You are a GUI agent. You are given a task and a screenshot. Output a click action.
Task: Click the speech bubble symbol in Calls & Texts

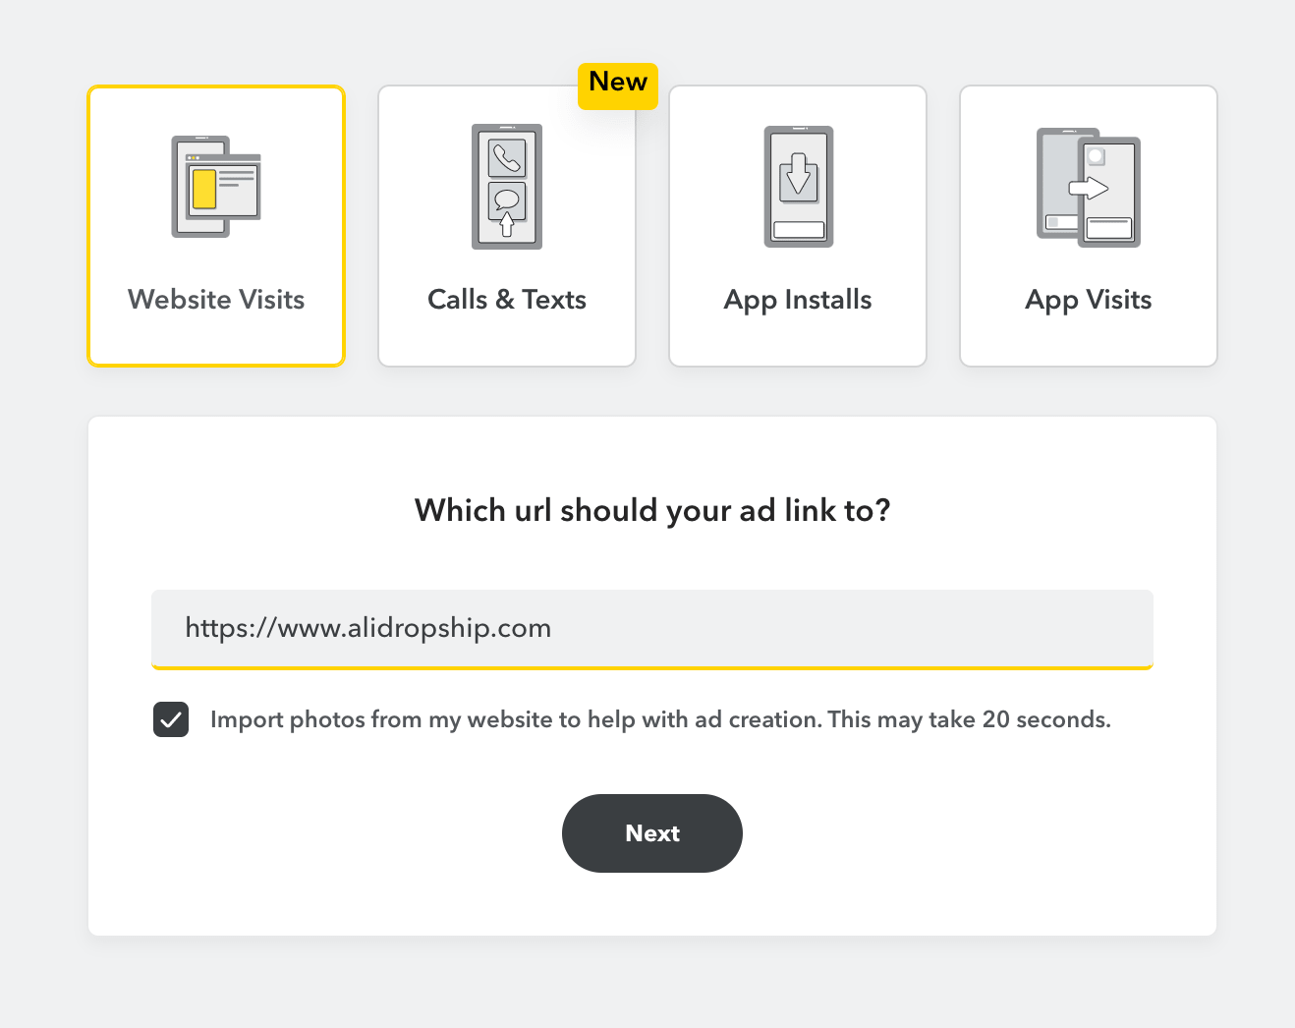(x=507, y=200)
